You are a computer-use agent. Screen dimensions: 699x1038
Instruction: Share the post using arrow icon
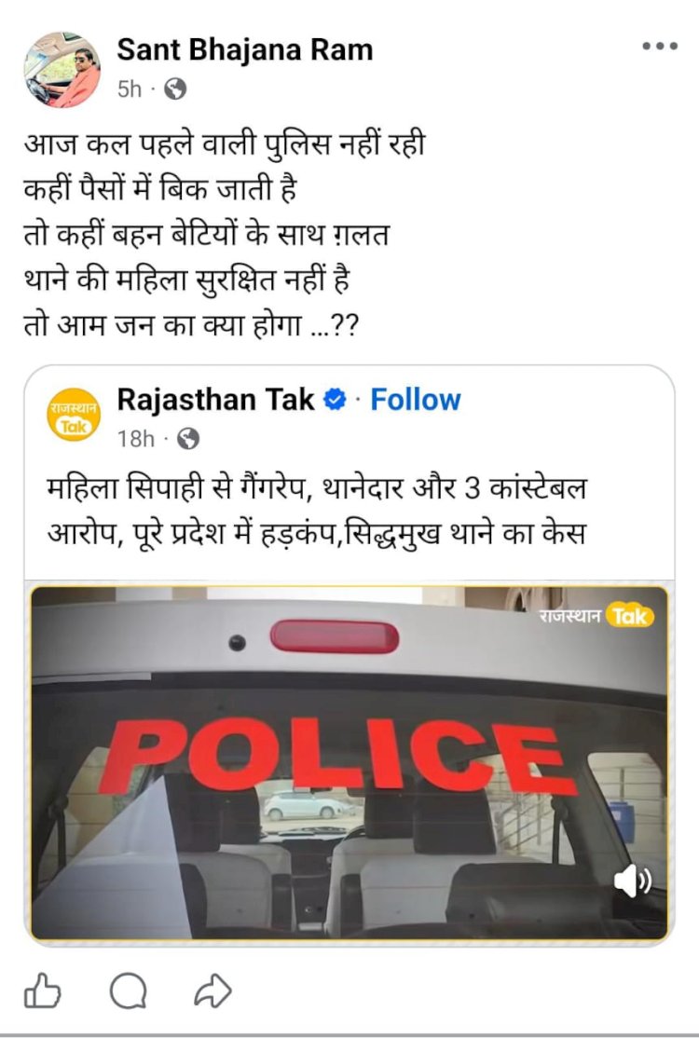point(212,991)
